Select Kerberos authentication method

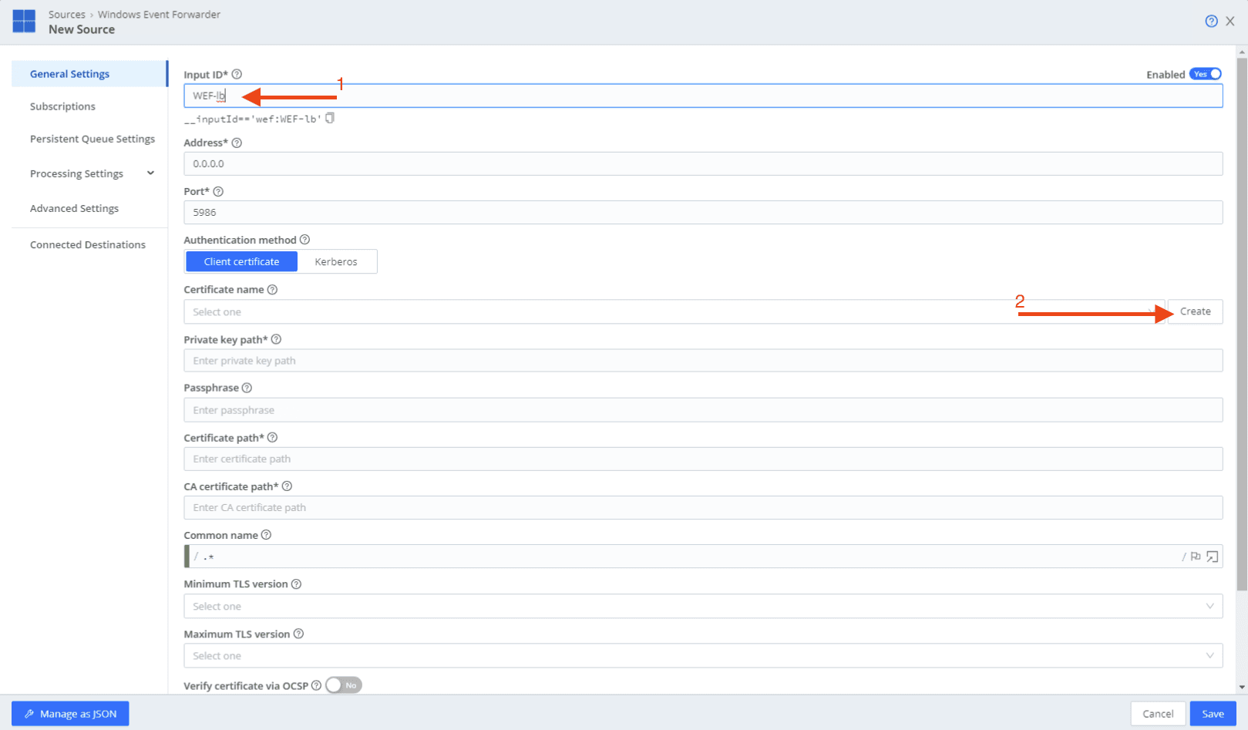click(x=337, y=261)
